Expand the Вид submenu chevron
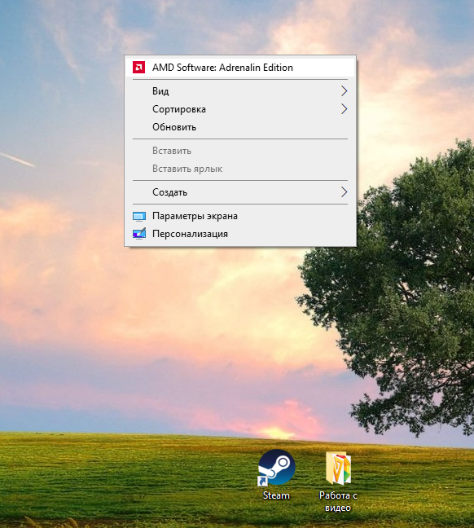This screenshot has width=474, height=528. pyautogui.click(x=344, y=91)
